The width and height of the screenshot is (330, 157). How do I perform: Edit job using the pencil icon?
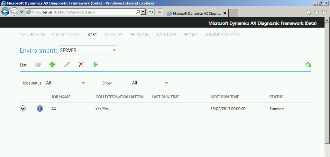coord(67,65)
